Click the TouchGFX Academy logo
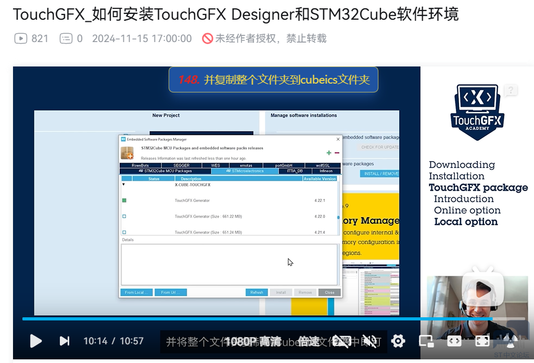The height and width of the screenshot is (363, 534). click(x=477, y=113)
